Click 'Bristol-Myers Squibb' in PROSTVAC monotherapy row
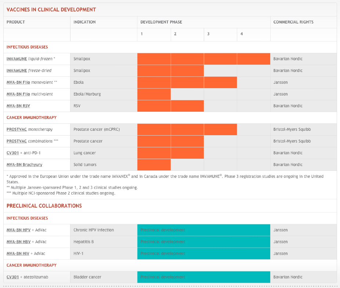The height and width of the screenshot is (288, 340). (x=292, y=129)
